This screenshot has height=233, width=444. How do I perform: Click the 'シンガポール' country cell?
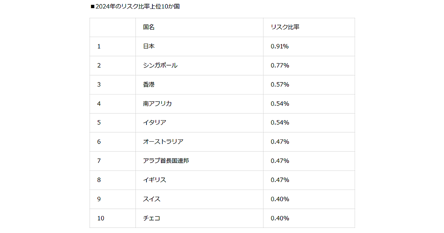pos(160,65)
